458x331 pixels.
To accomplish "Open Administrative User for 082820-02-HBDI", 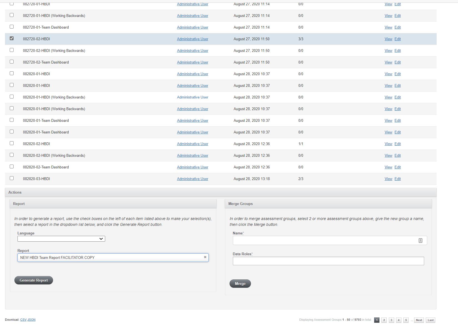I will [x=192, y=144].
